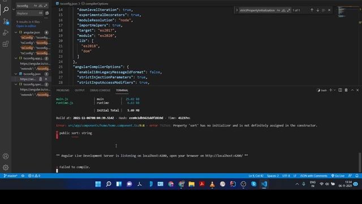362x204 pixels.
Task: Click the feedback icon in status bar
Action: click(350, 176)
